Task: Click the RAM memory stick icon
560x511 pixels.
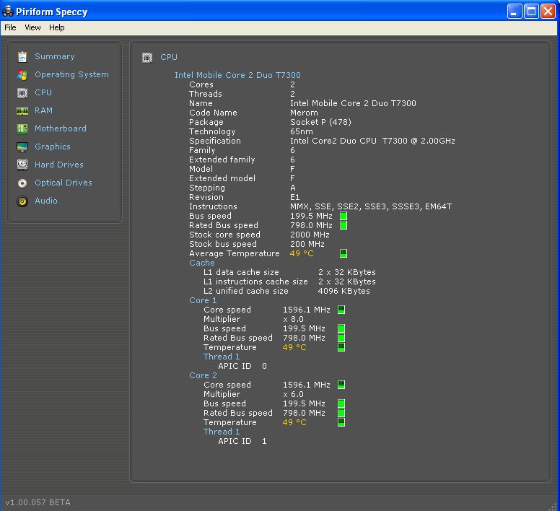Action: [22, 110]
